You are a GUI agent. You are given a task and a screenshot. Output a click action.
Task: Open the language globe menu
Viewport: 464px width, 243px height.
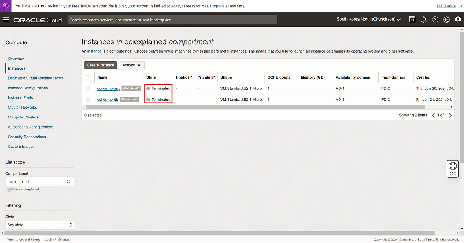pos(447,20)
